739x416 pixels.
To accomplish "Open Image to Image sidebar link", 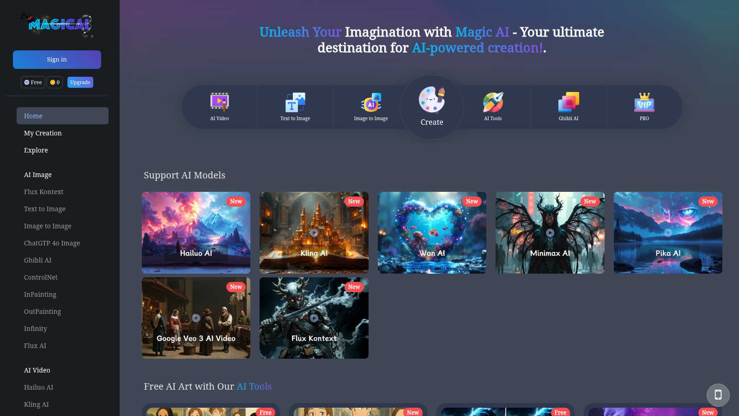I will [48, 226].
